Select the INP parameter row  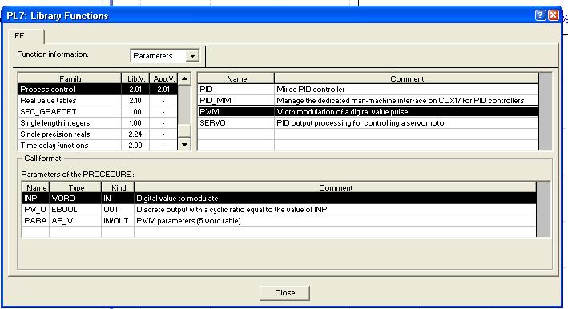point(279,199)
